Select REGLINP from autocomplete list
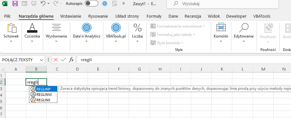Viewport: 291px width, 118px height. coord(43,89)
